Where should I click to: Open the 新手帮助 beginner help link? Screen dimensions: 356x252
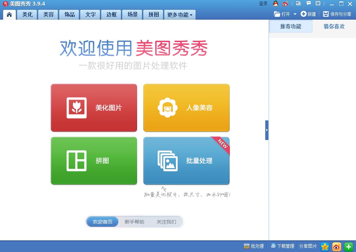[134, 221]
